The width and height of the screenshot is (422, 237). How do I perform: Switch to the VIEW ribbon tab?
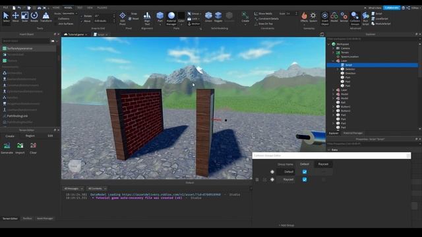(x=90, y=8)
